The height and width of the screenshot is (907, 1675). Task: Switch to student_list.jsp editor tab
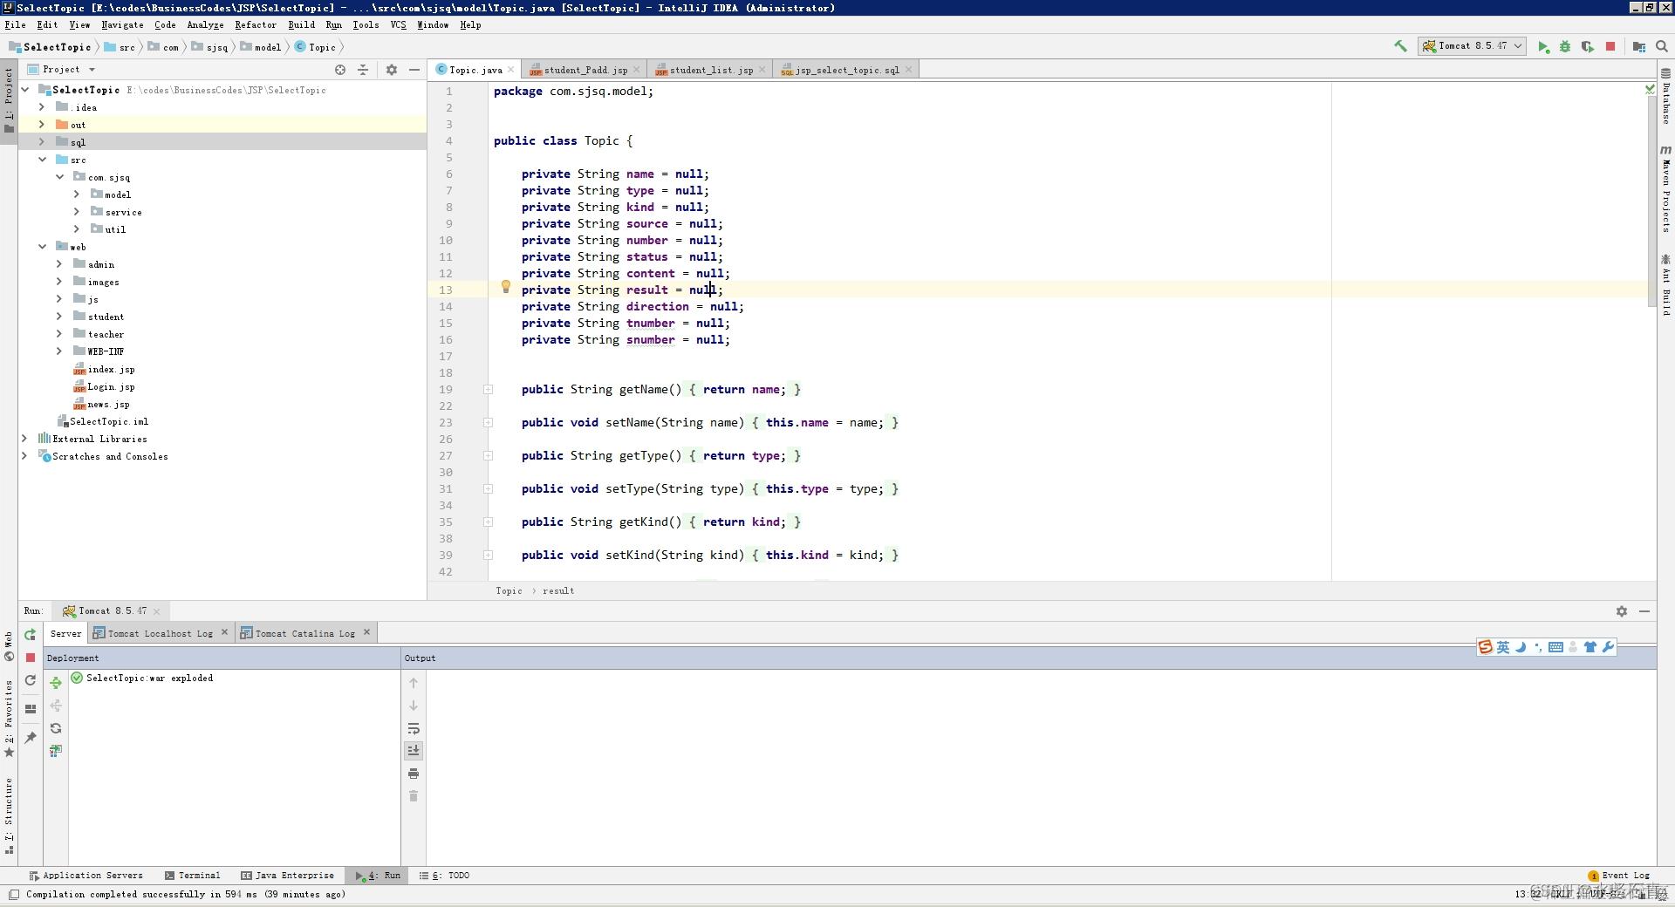click(710, 70)
